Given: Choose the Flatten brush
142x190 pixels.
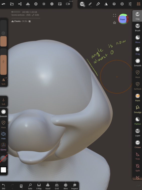Looking at the screenshot, I should click(137, 121).
